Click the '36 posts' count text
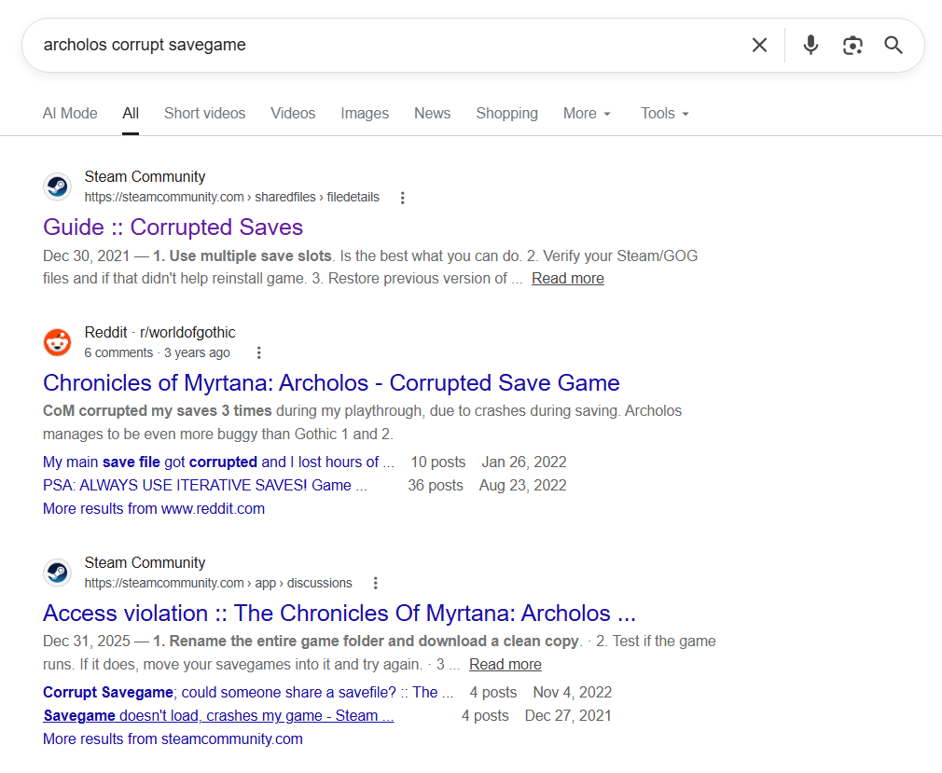Image resolution: width=942 pixels, height=773 pixels. [x=436, y=485]
